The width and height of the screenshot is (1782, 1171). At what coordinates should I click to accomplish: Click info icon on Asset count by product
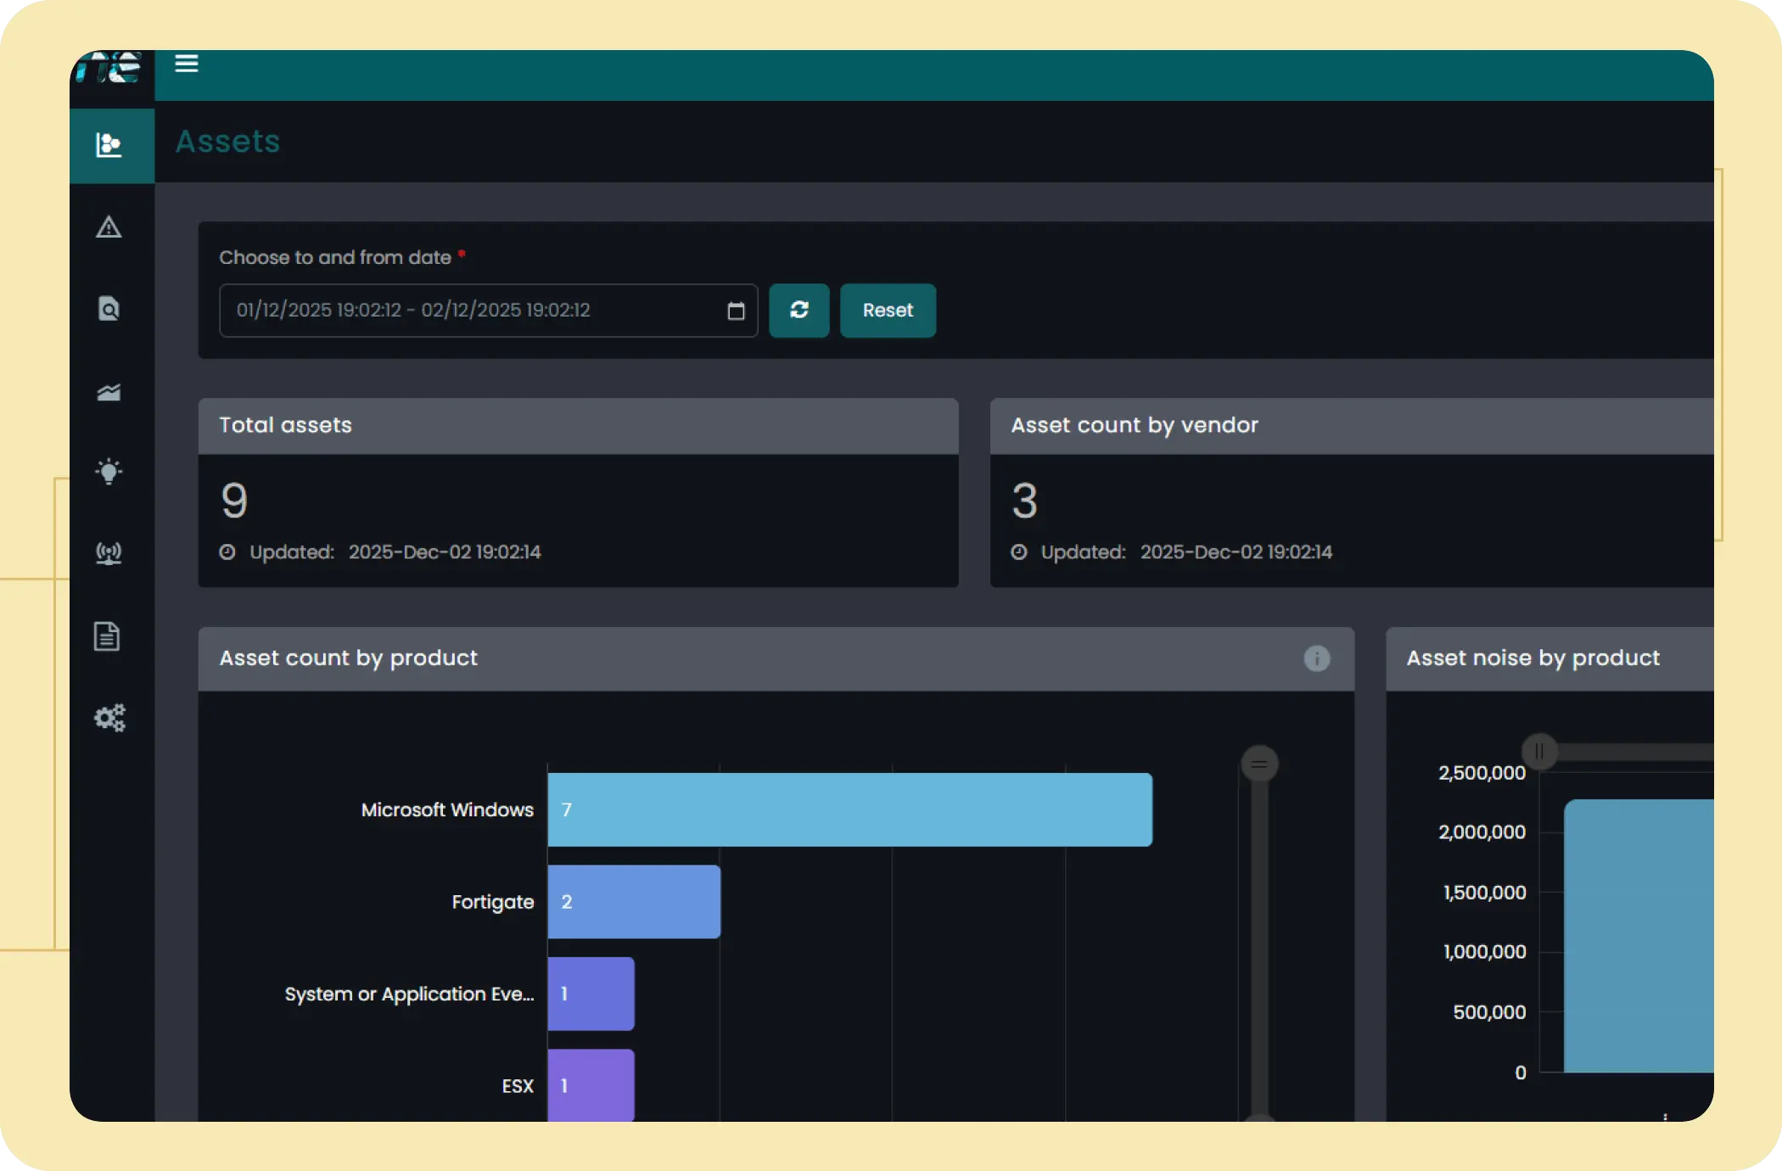click(x=1316, y=658)
